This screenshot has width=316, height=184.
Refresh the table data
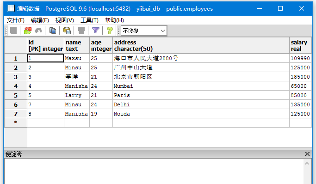click(28, 31)
